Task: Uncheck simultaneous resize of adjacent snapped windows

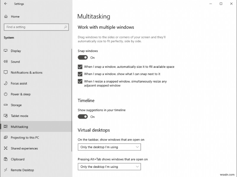Action: click(80, 81)
